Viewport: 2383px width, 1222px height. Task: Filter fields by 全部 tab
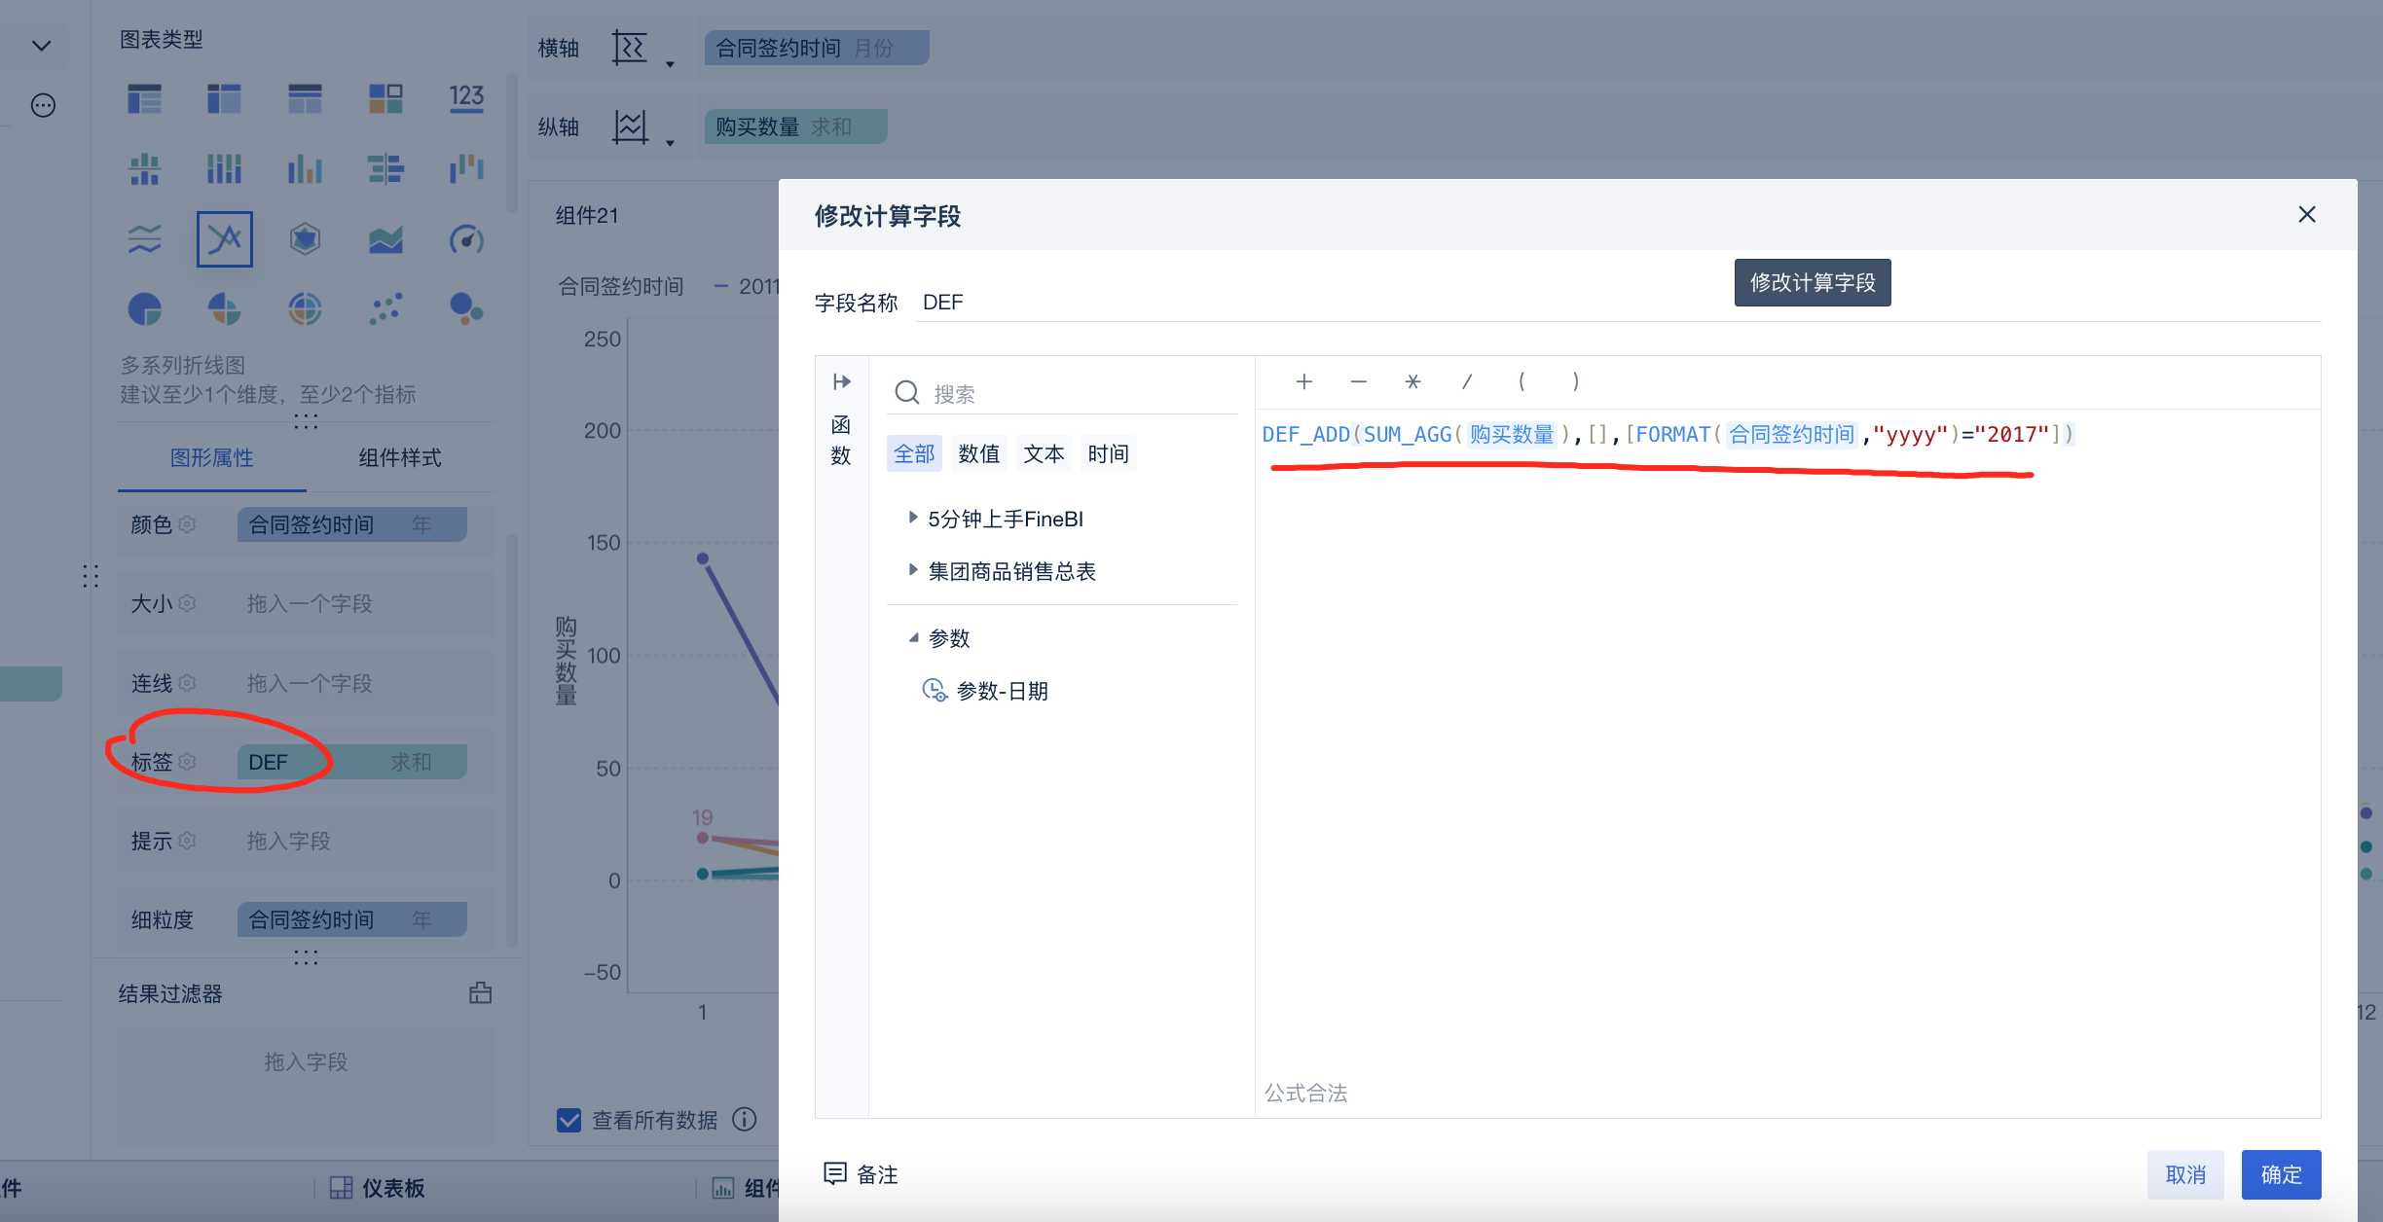click(914, 453)
